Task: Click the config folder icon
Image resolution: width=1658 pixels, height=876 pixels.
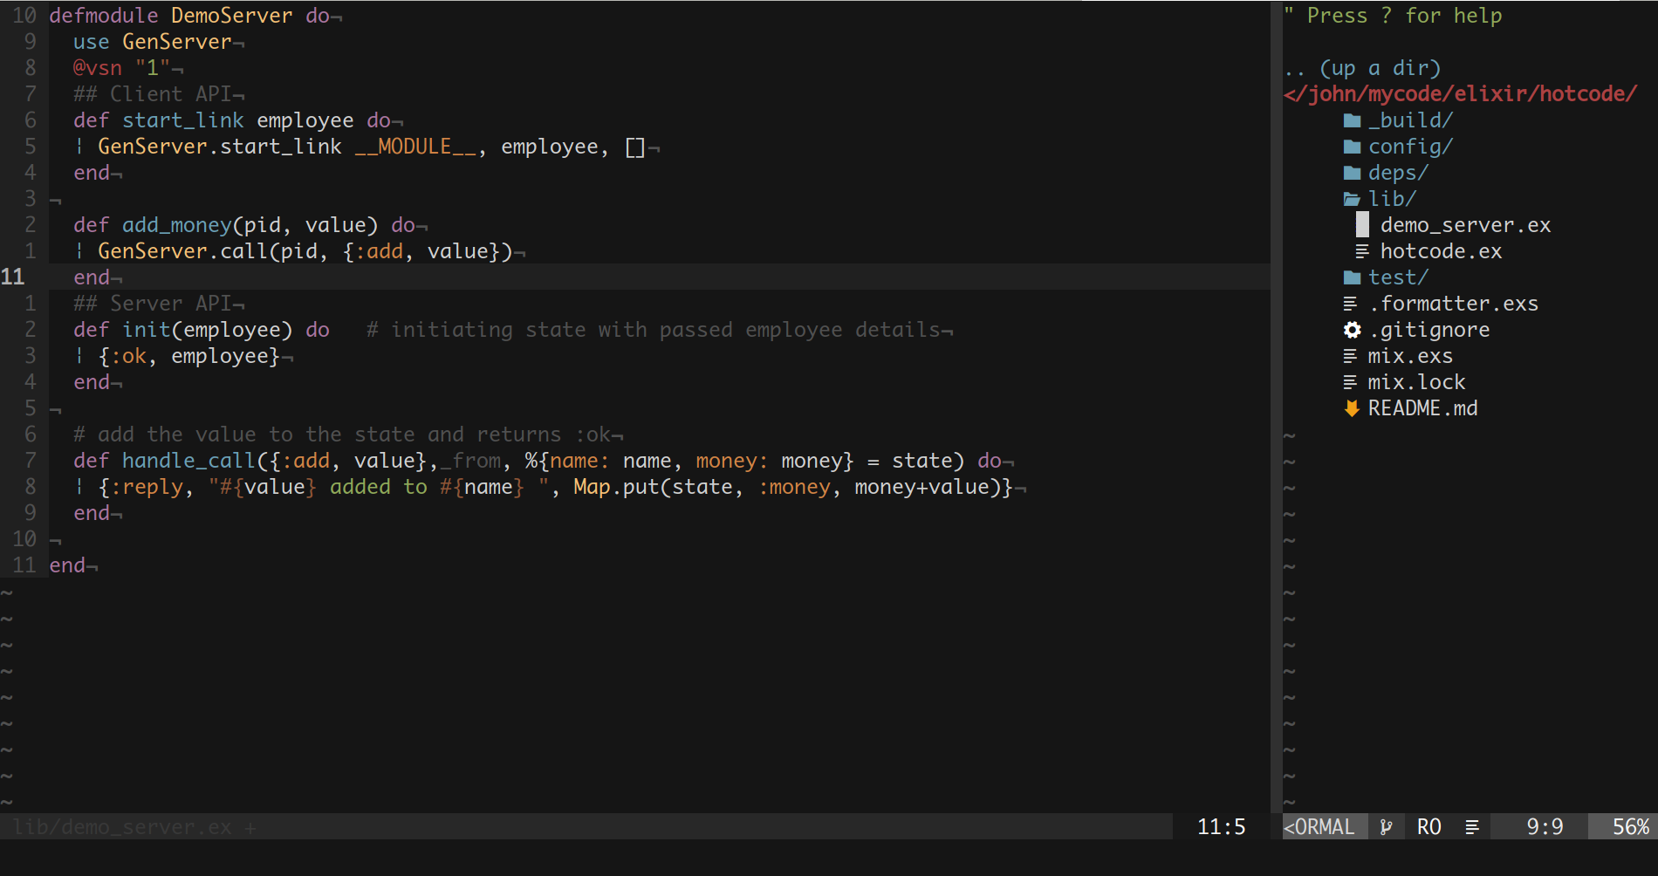Action: coord(1352,147)
